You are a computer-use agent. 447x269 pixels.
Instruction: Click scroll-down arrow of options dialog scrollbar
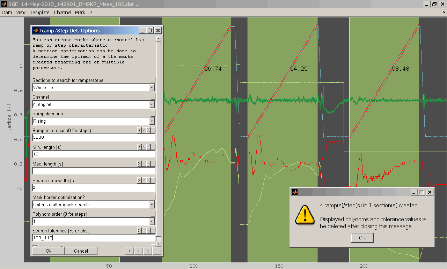point(159,244)
